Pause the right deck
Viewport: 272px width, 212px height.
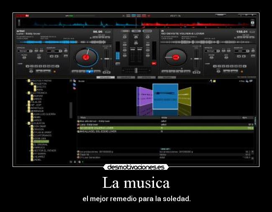172,72
